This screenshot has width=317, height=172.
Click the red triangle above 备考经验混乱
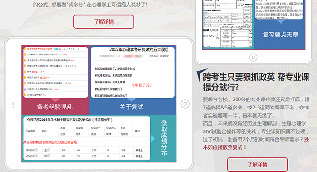[55, 100]
